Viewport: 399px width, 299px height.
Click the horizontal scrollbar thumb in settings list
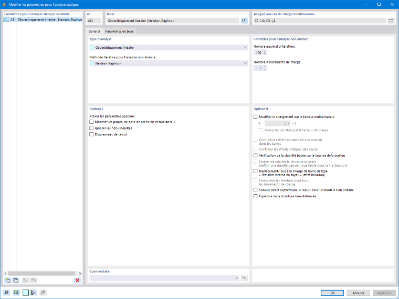click(41, 273)
